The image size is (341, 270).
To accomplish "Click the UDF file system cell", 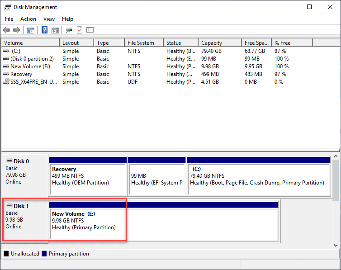I will coord(133,82).
